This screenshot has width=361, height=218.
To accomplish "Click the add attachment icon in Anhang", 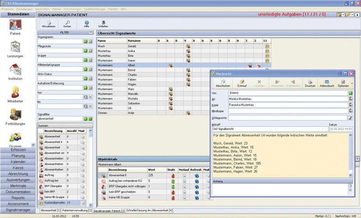I will pyautogui.click(x=350, y=186).
